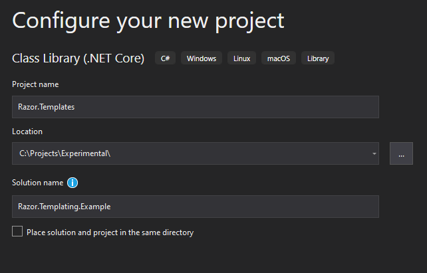Screen dimensions: 427x273
Task: Click the Library project type tag
Action: click(x=318, y=58)
